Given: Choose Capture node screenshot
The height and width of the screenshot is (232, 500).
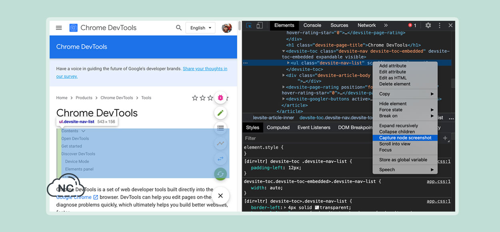Looking at the screenshot, I should (x=405, y=138).
